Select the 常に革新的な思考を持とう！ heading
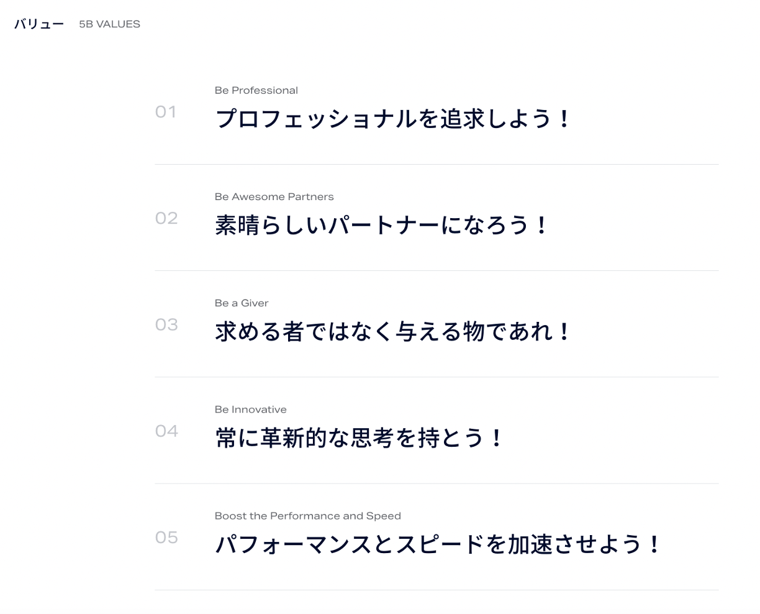 (x=359, y=438)
